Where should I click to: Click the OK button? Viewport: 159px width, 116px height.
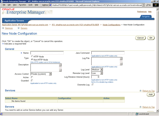[151, 38]
